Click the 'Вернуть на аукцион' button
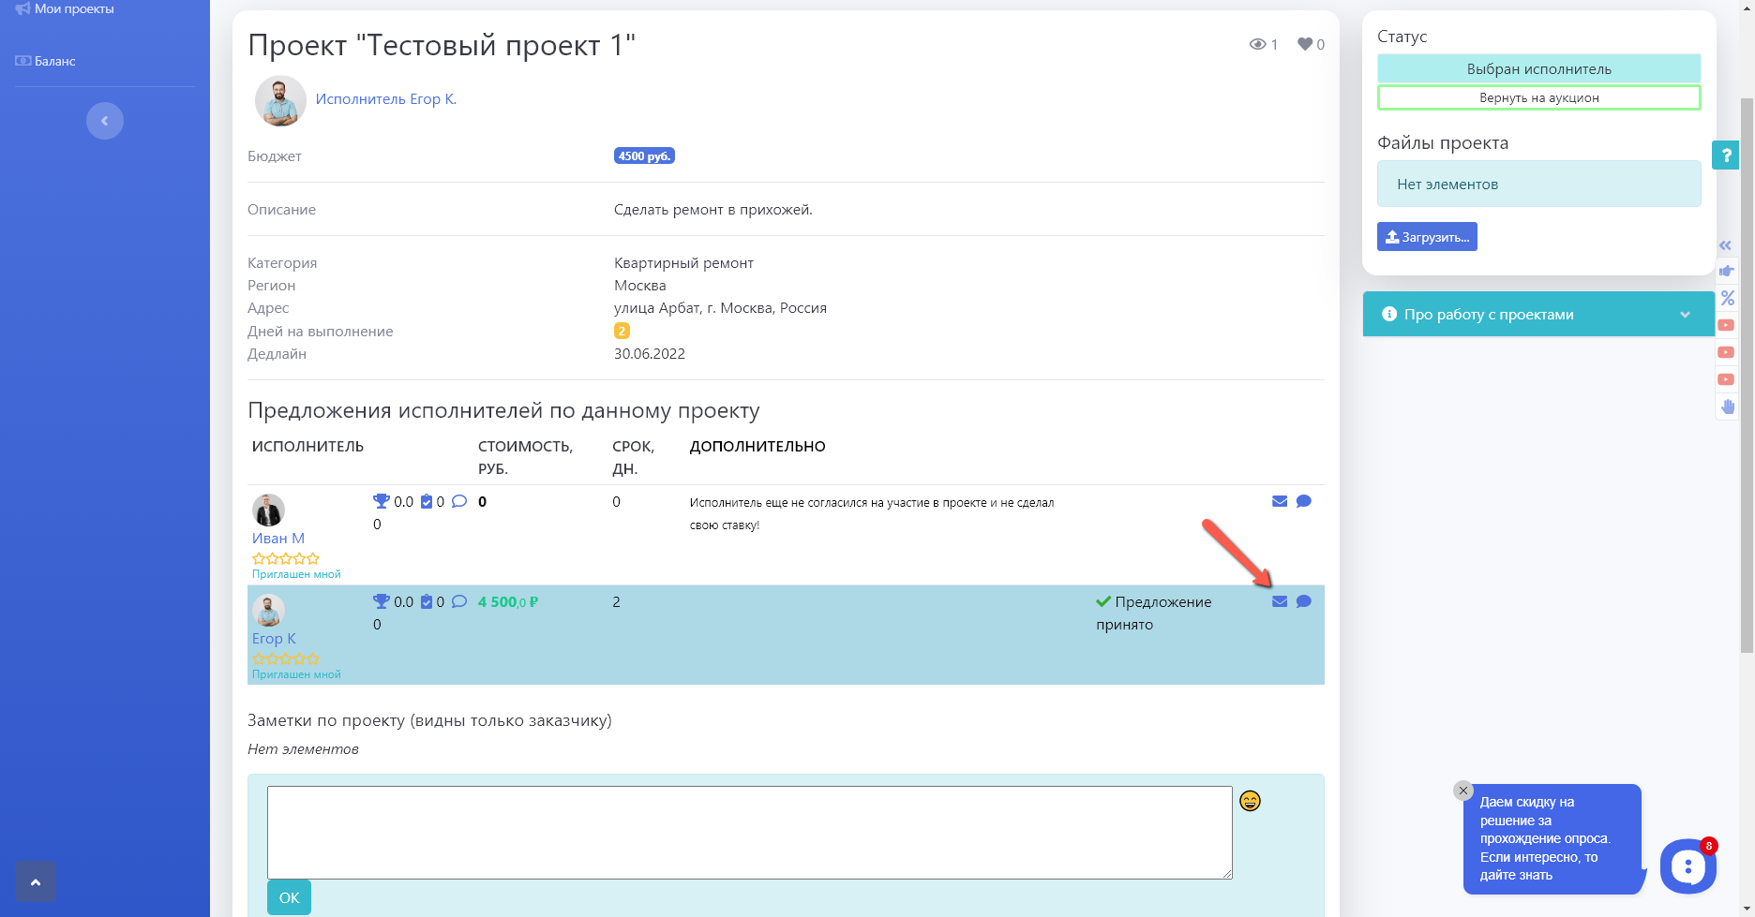This screenshot has width=1755, height=917. 1538,97
